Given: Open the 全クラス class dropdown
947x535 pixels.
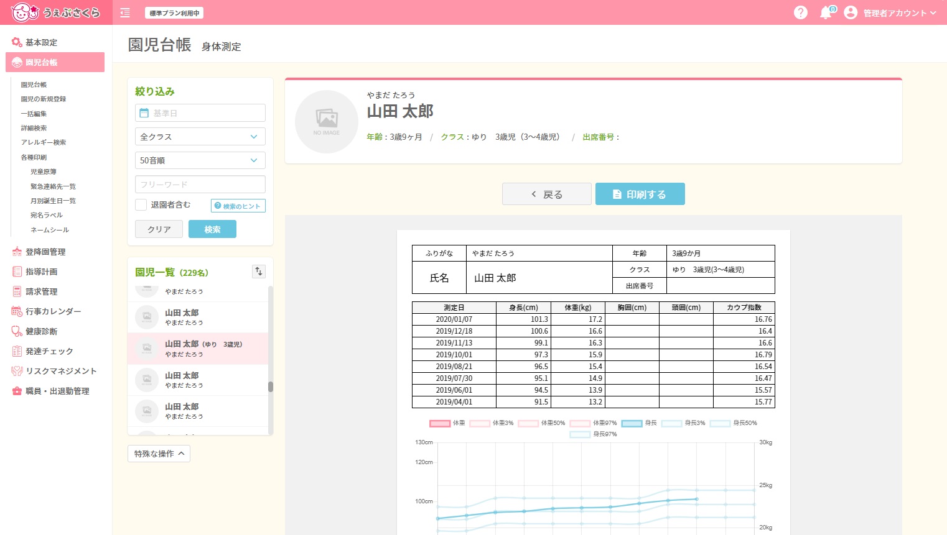Looking at the screenshot, I should coord(200,137).
